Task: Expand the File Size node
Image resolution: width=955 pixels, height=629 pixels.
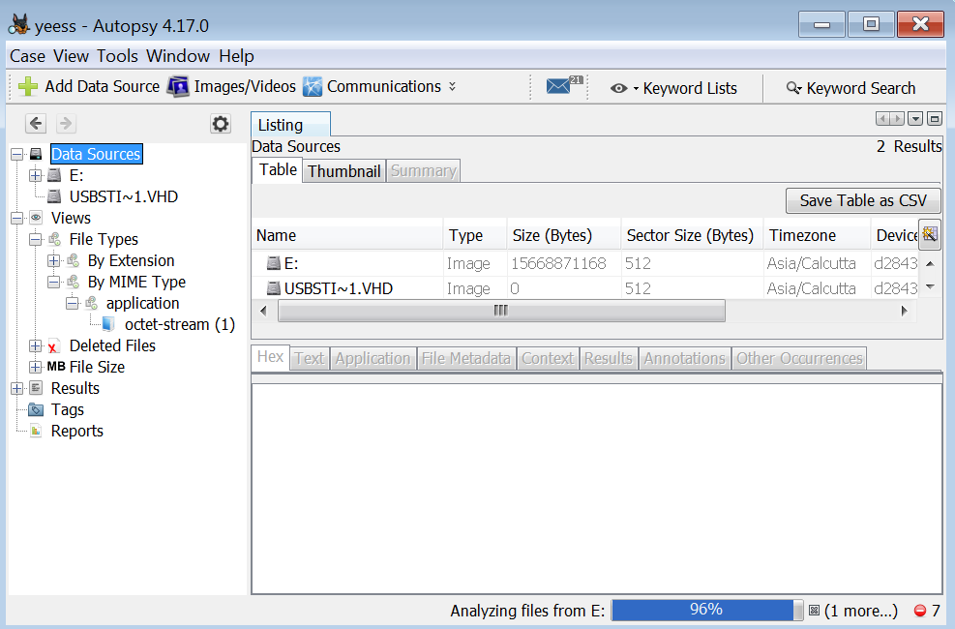Action: 36,367
